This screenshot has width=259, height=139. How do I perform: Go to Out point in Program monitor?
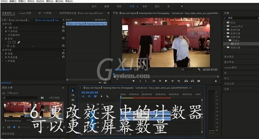click(179, 81)
